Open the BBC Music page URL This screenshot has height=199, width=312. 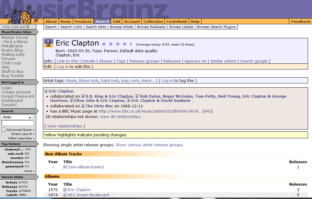pos(150,111)
